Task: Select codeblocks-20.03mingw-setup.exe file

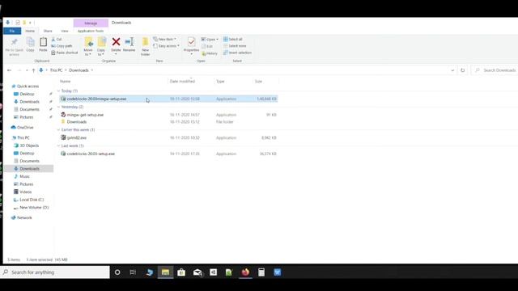Action: point(168,99)
